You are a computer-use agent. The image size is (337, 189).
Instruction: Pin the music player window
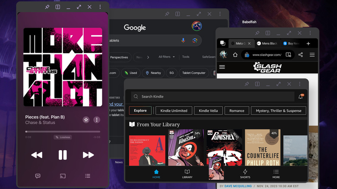(x=47, y=7)
